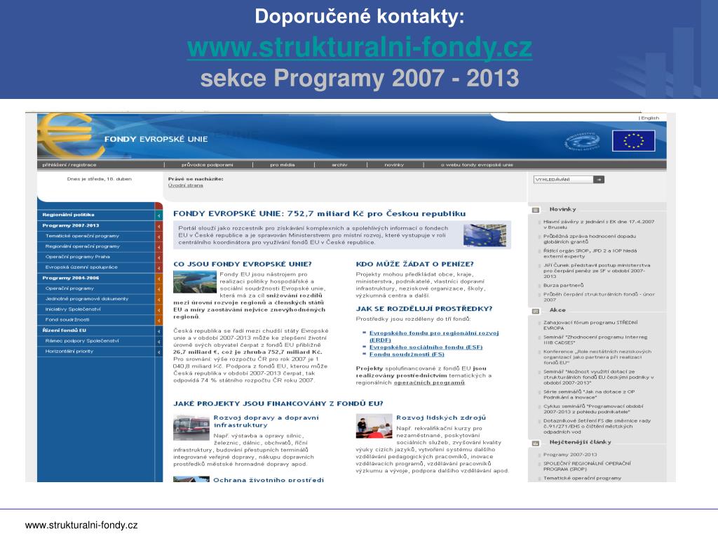Open operačních programů link
The image size is (718, 539).
coord(429,382)
